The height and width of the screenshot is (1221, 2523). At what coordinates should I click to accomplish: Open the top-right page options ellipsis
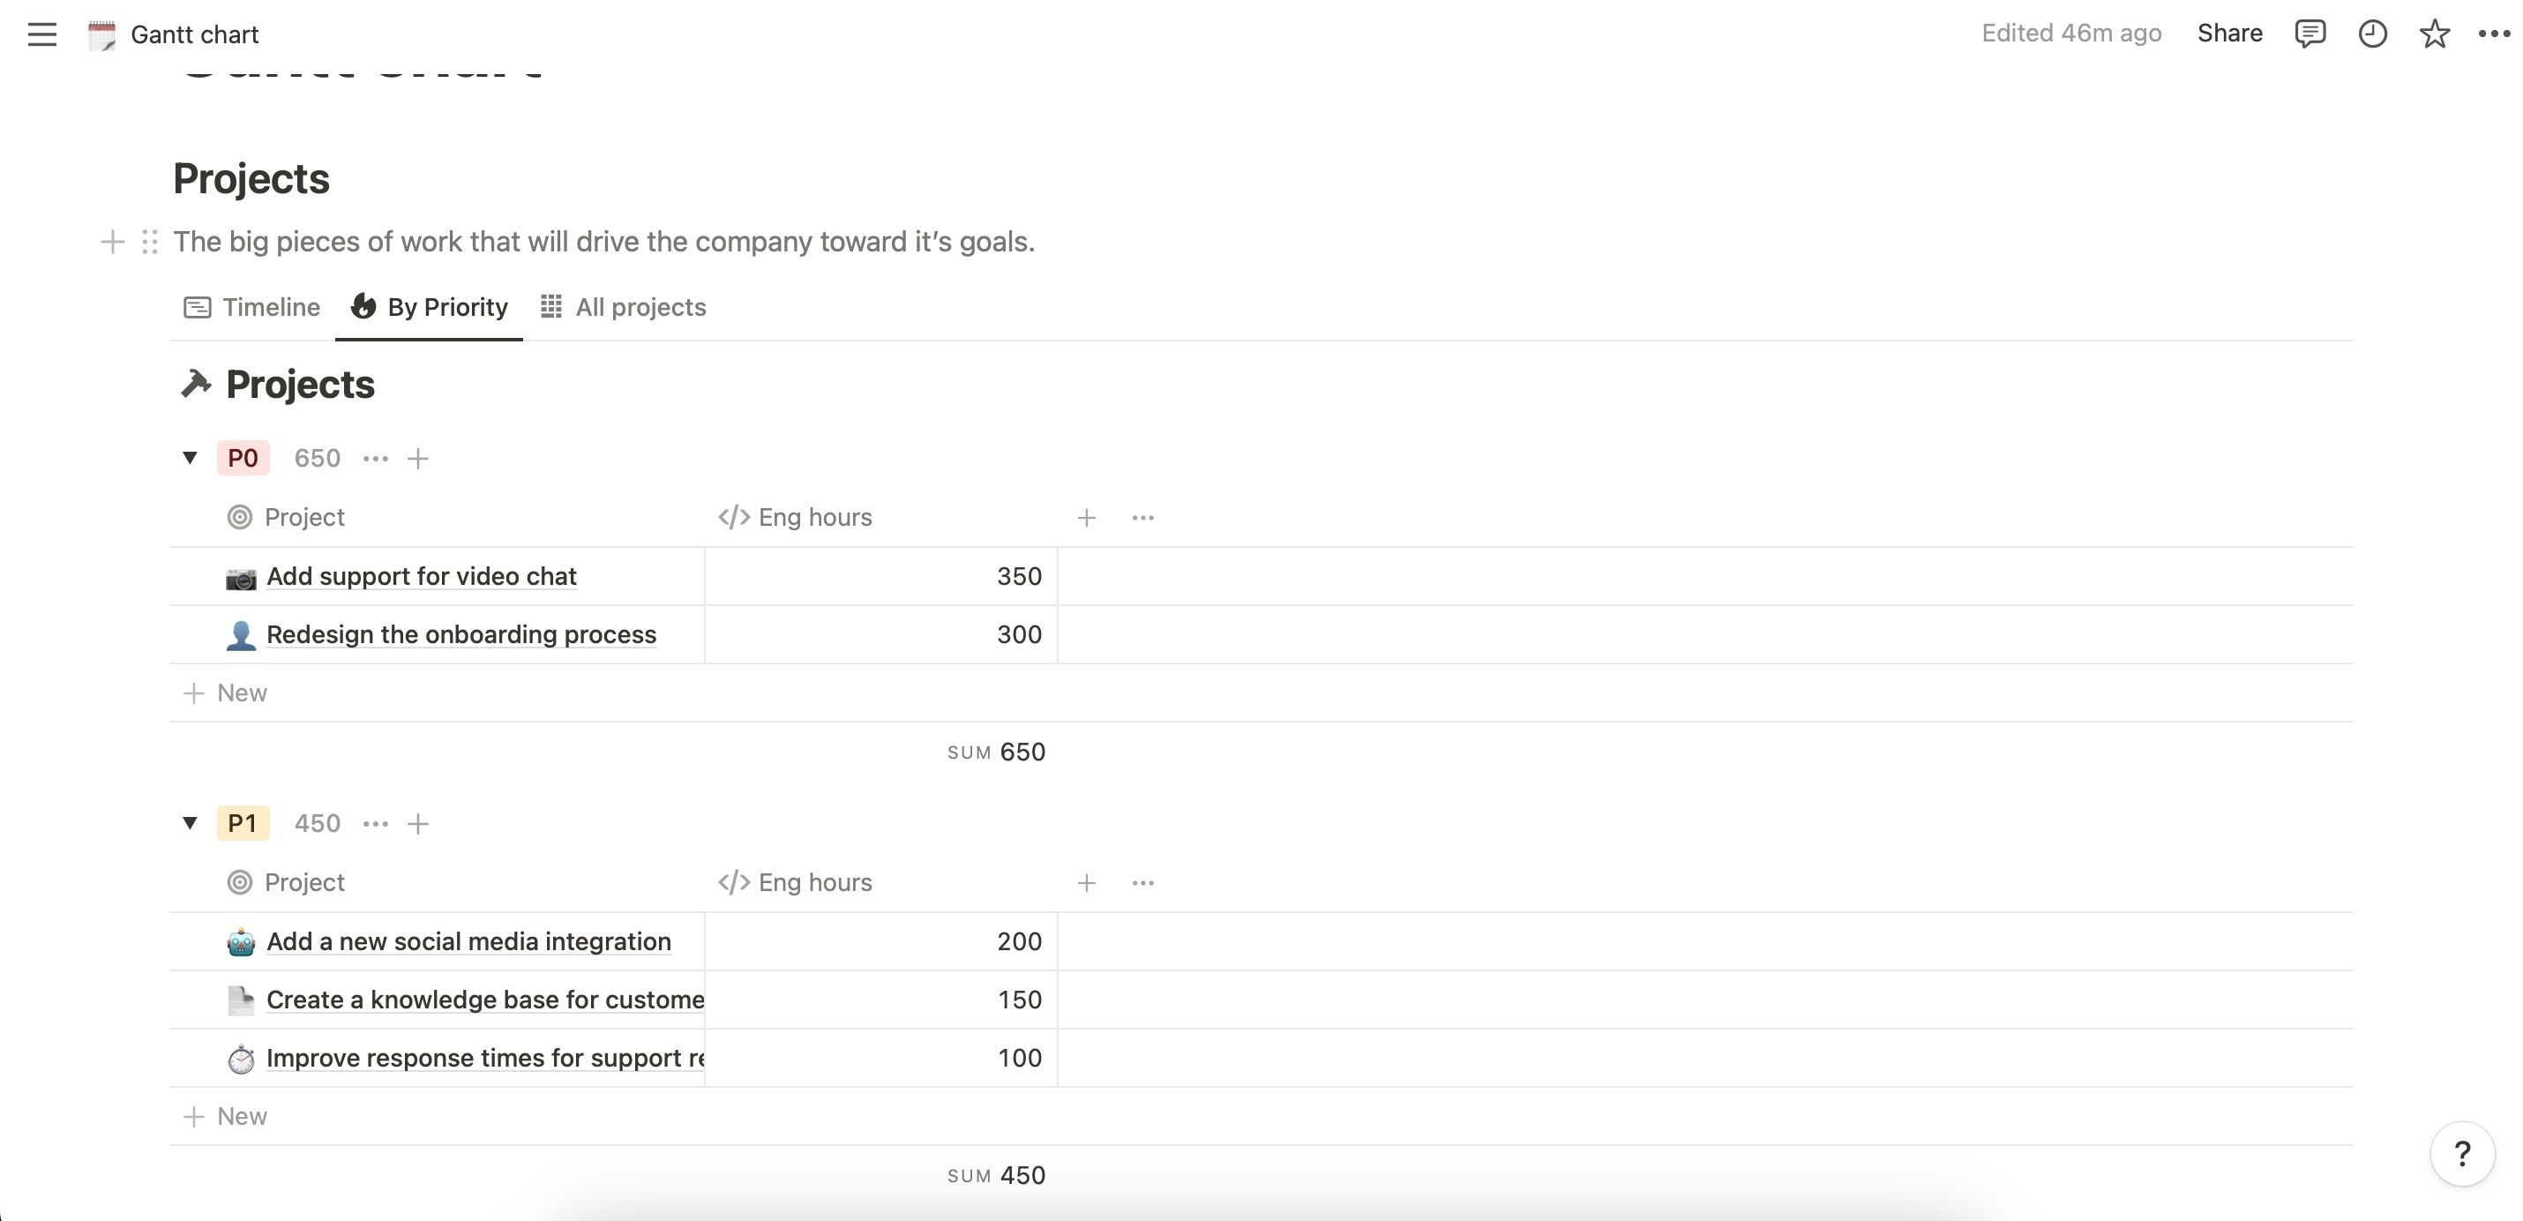[x=2493, y=34]
